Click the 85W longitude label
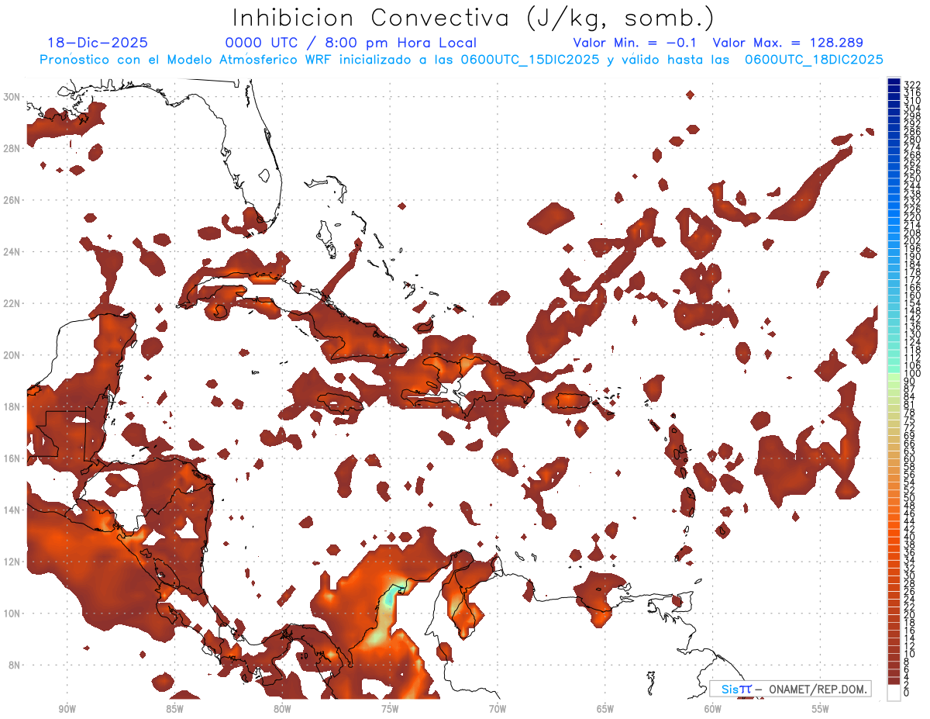Viewport: 930px width, 719px height. pos(174,709)
